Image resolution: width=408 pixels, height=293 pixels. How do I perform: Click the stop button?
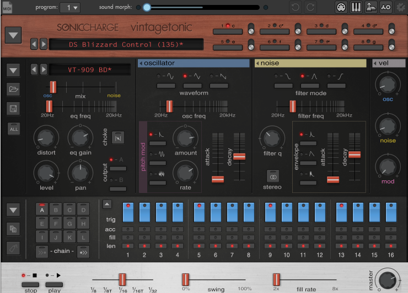click(x=30, y=285)
